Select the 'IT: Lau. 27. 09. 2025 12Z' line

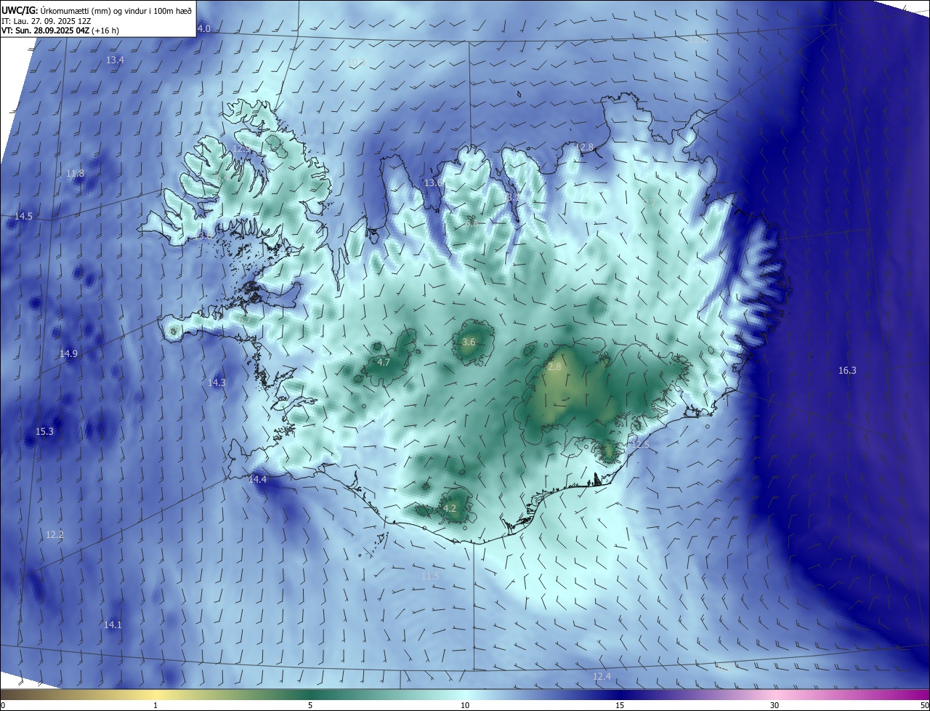point(46,21)
